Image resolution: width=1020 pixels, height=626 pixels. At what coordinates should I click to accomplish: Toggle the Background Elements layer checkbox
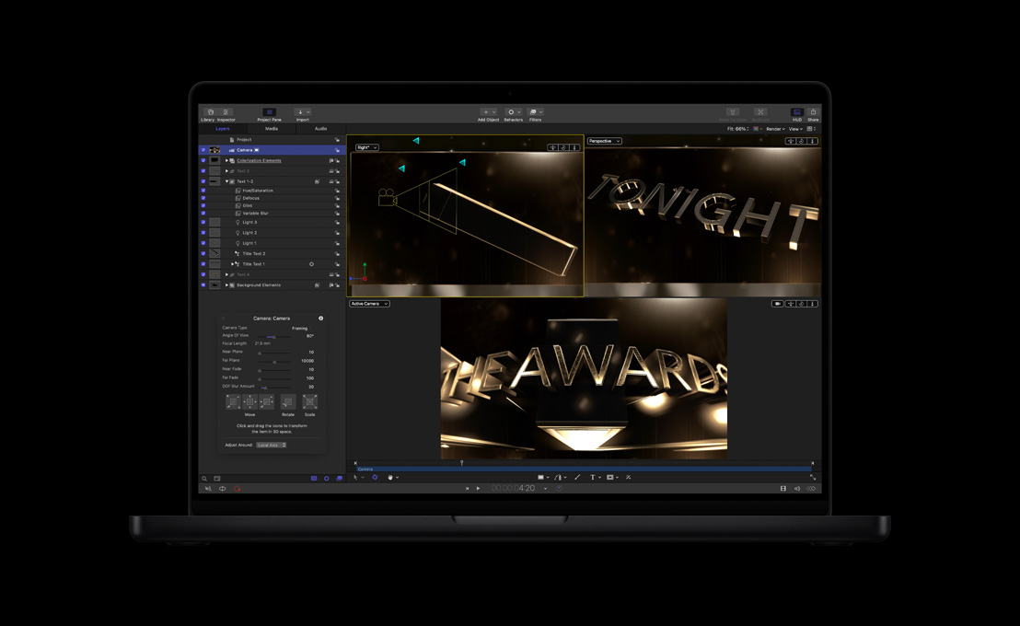[x=203, y=284]
